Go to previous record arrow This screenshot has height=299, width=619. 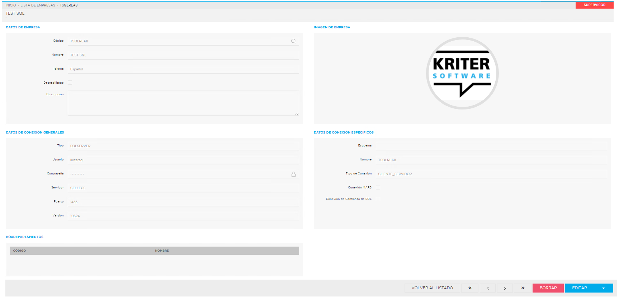(487, 288)
